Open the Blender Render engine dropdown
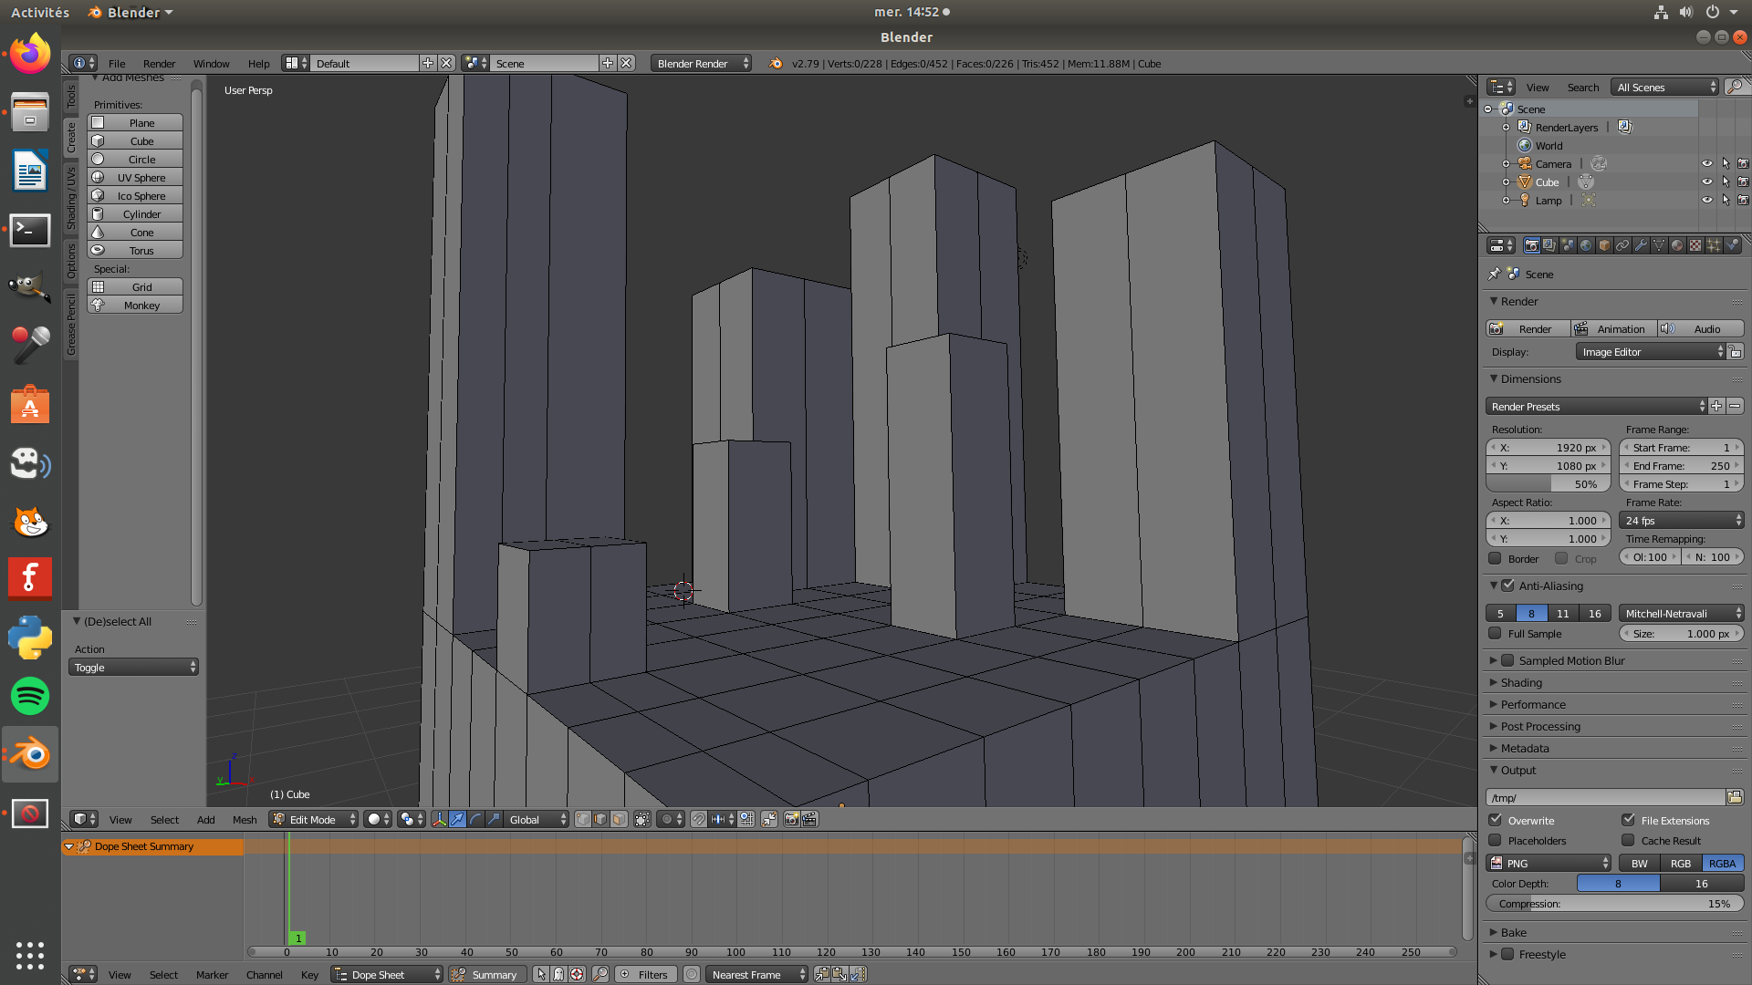 point(702,63)
